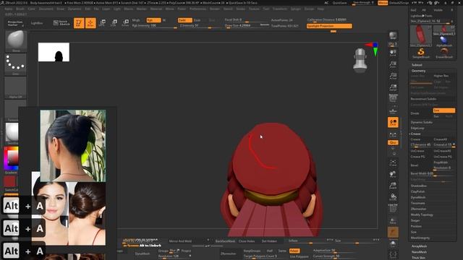Open Quick Sketch

61,23
